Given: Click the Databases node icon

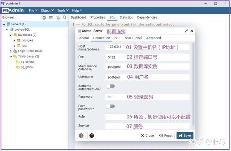Looking at the screenshot, I should [x=15, y=35].
